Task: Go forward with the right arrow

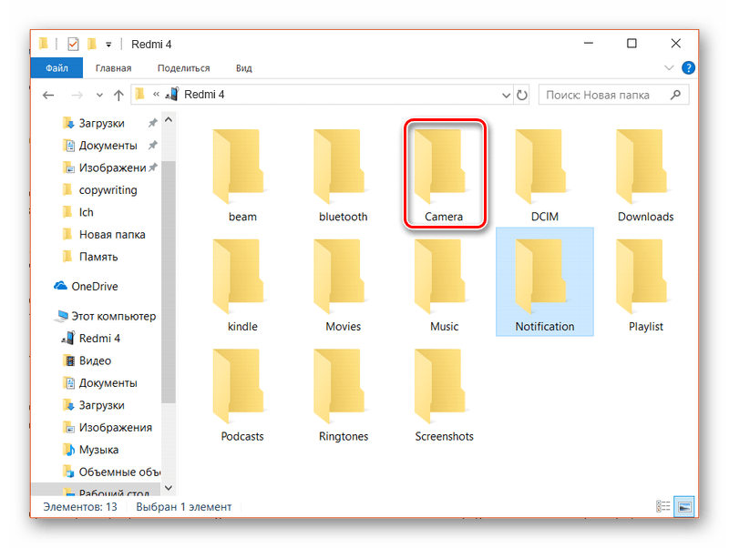Action: (x=77, y=96)
